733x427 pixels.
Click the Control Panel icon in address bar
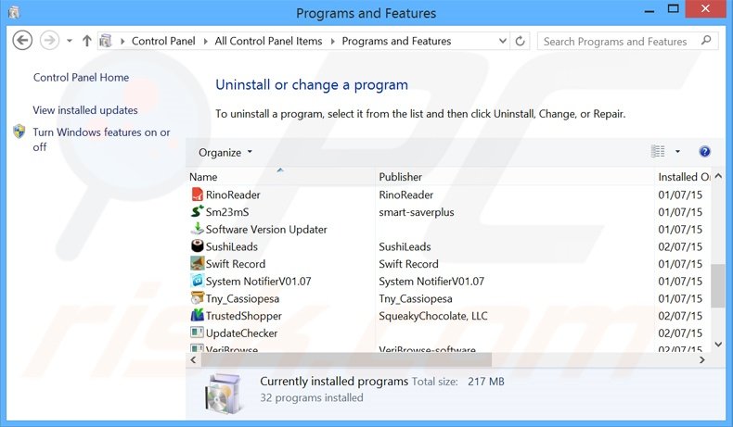click(106, 41)
